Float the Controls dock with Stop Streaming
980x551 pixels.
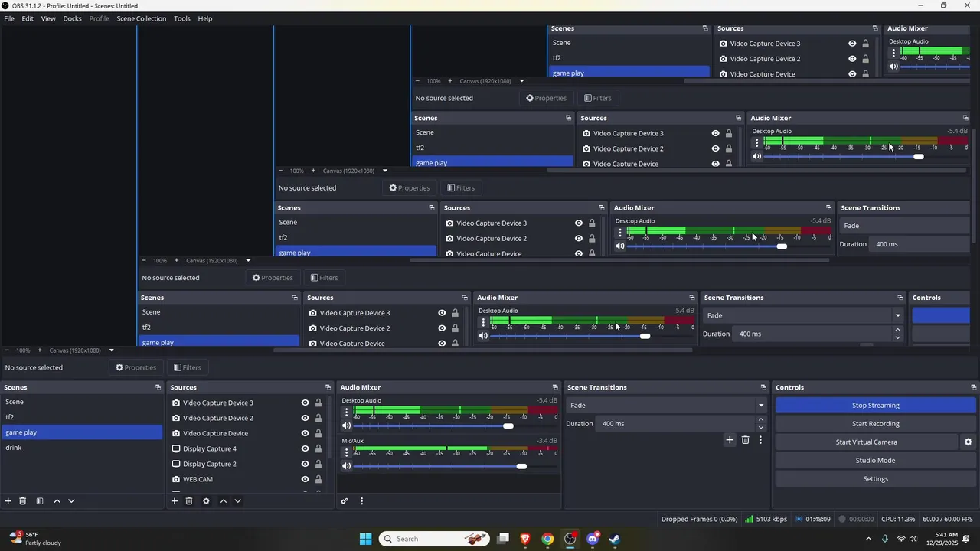(974, 387)
